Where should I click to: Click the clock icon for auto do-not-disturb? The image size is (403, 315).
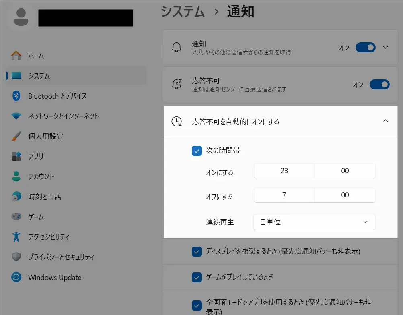pos(177,122)
